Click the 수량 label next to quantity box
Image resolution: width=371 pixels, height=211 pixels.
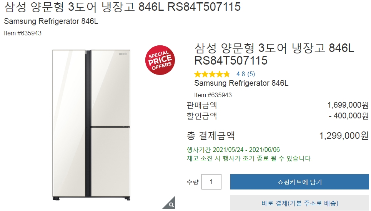pyautogui.click(x=192, y=182)
